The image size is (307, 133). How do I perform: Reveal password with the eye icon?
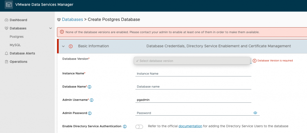[255, 113]
